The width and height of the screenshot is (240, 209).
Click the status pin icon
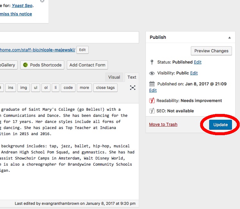point(152,62)
